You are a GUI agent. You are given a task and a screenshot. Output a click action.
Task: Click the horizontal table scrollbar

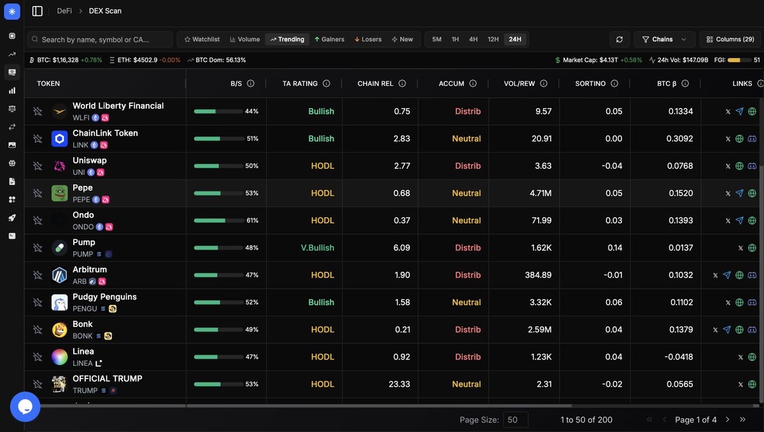coord(379,405)
